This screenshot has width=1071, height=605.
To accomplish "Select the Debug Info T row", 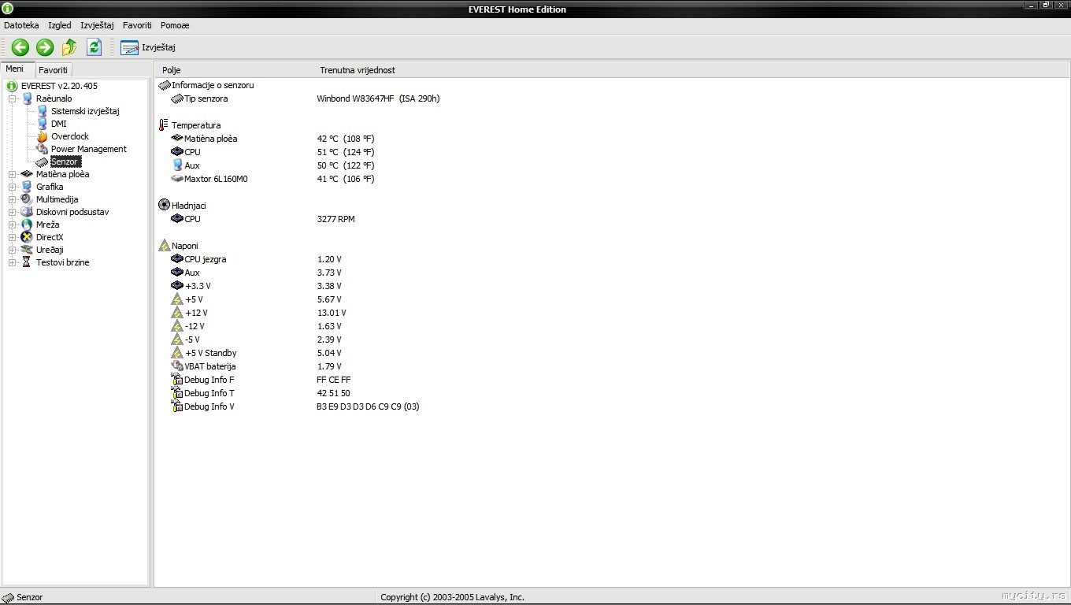I will pos(261,393).
